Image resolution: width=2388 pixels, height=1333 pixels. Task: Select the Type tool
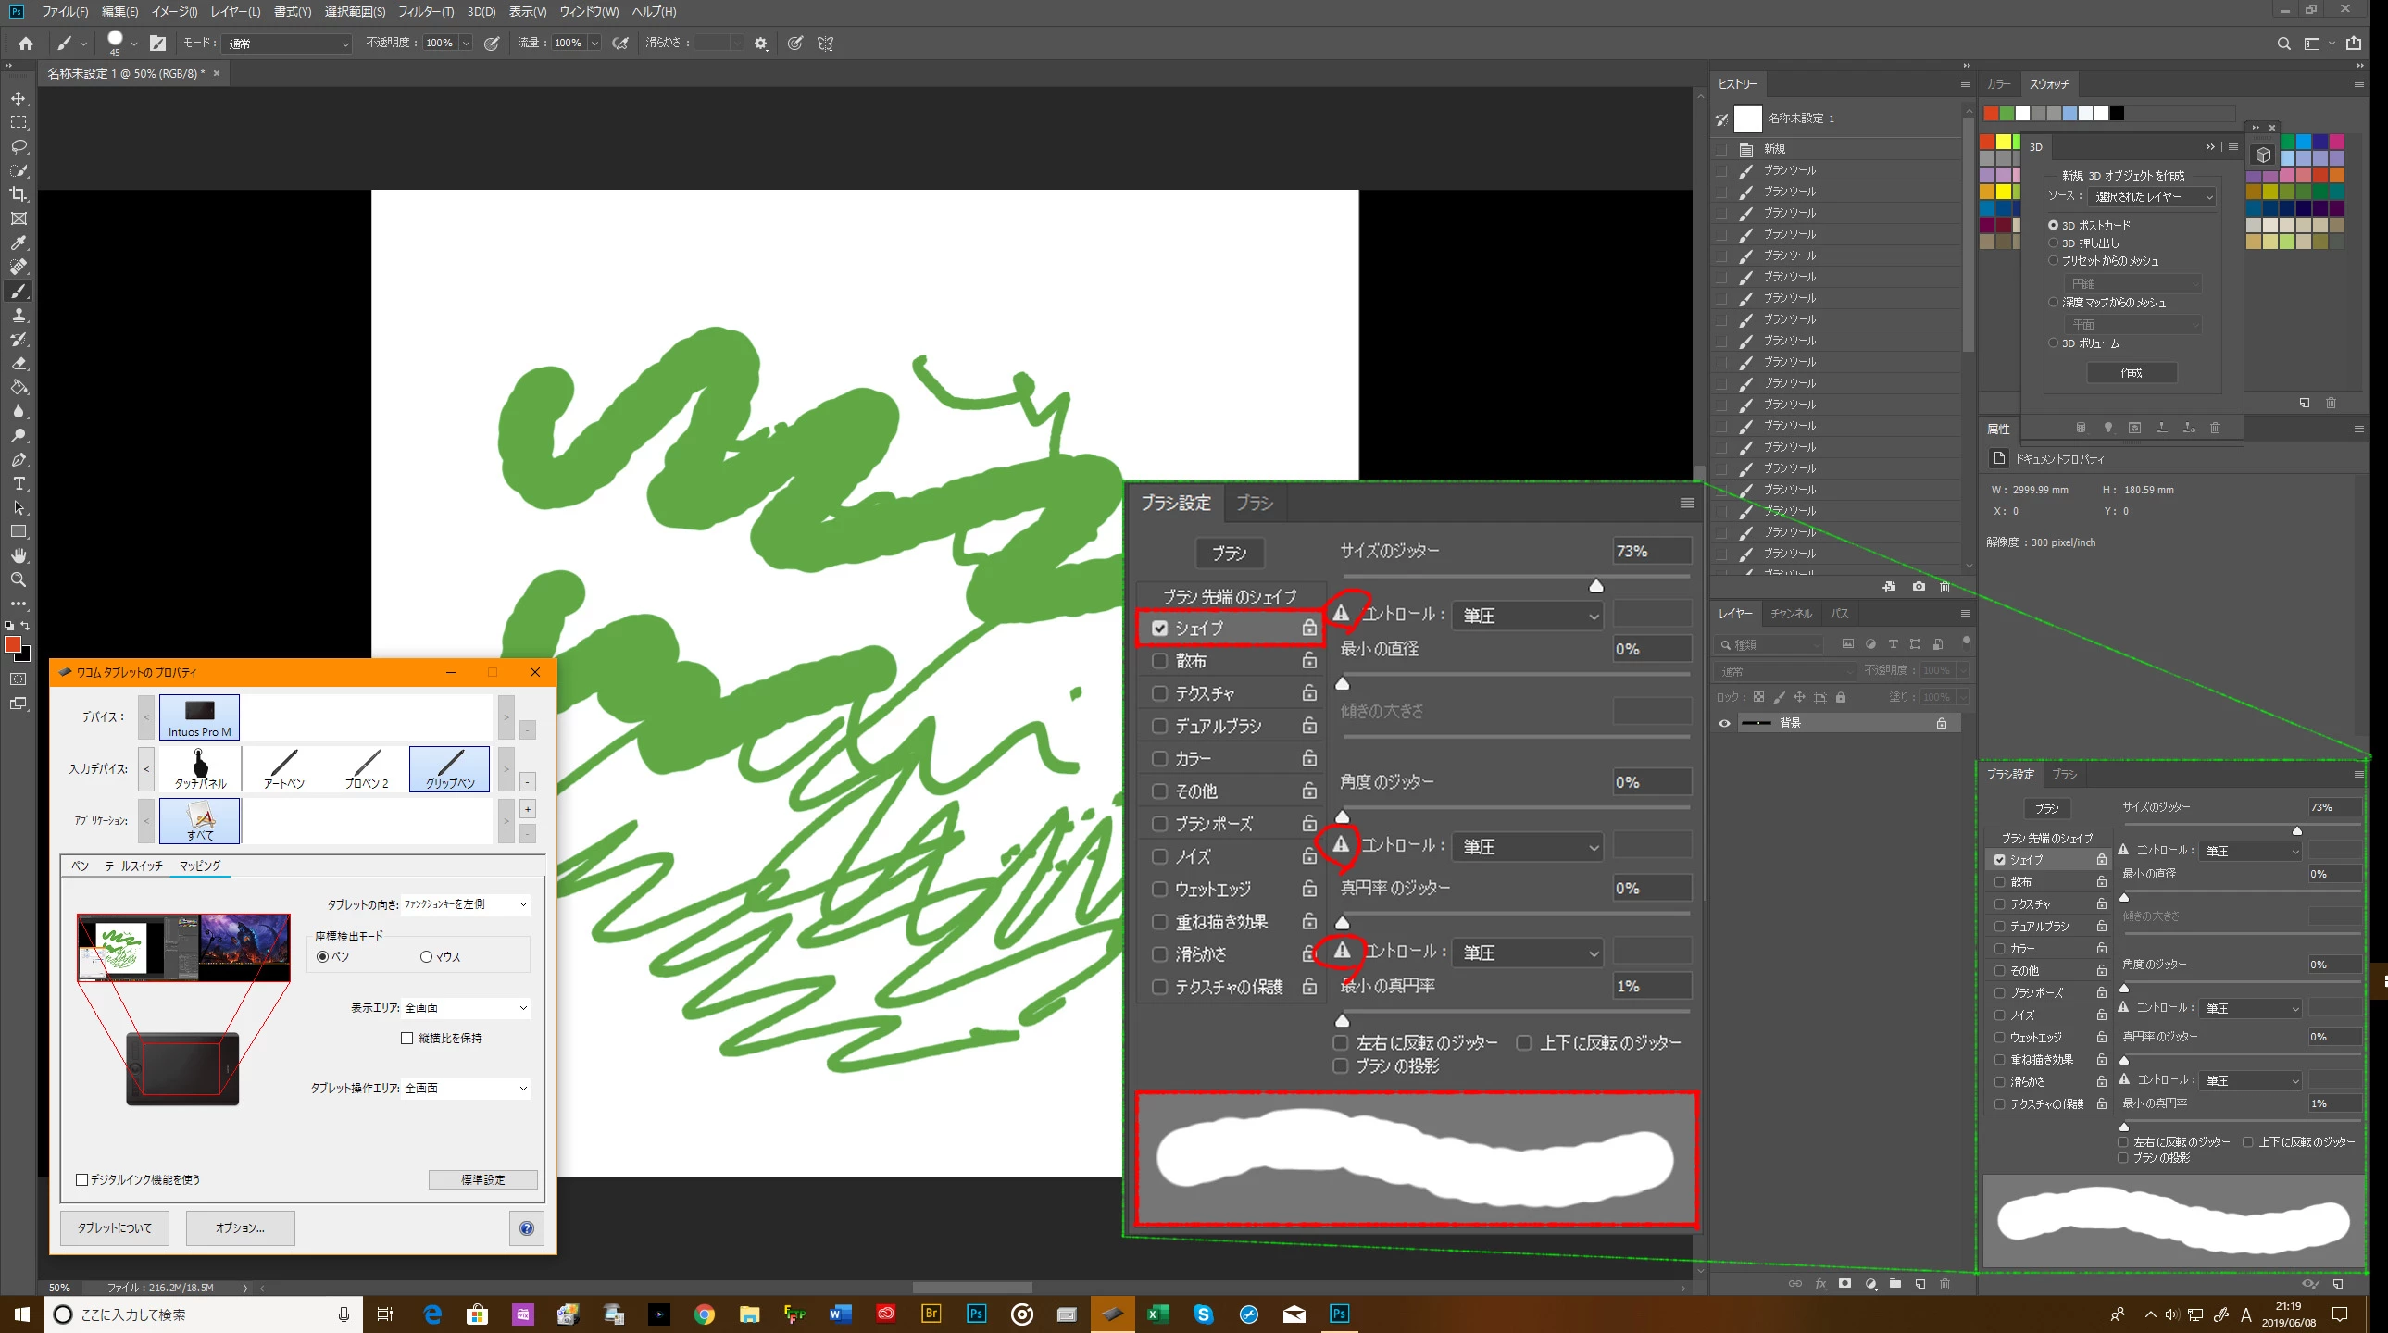(x=19, y=484)
